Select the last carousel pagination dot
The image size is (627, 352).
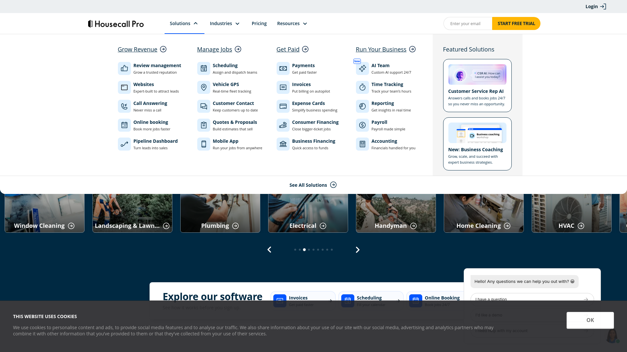tap(332, 250)
